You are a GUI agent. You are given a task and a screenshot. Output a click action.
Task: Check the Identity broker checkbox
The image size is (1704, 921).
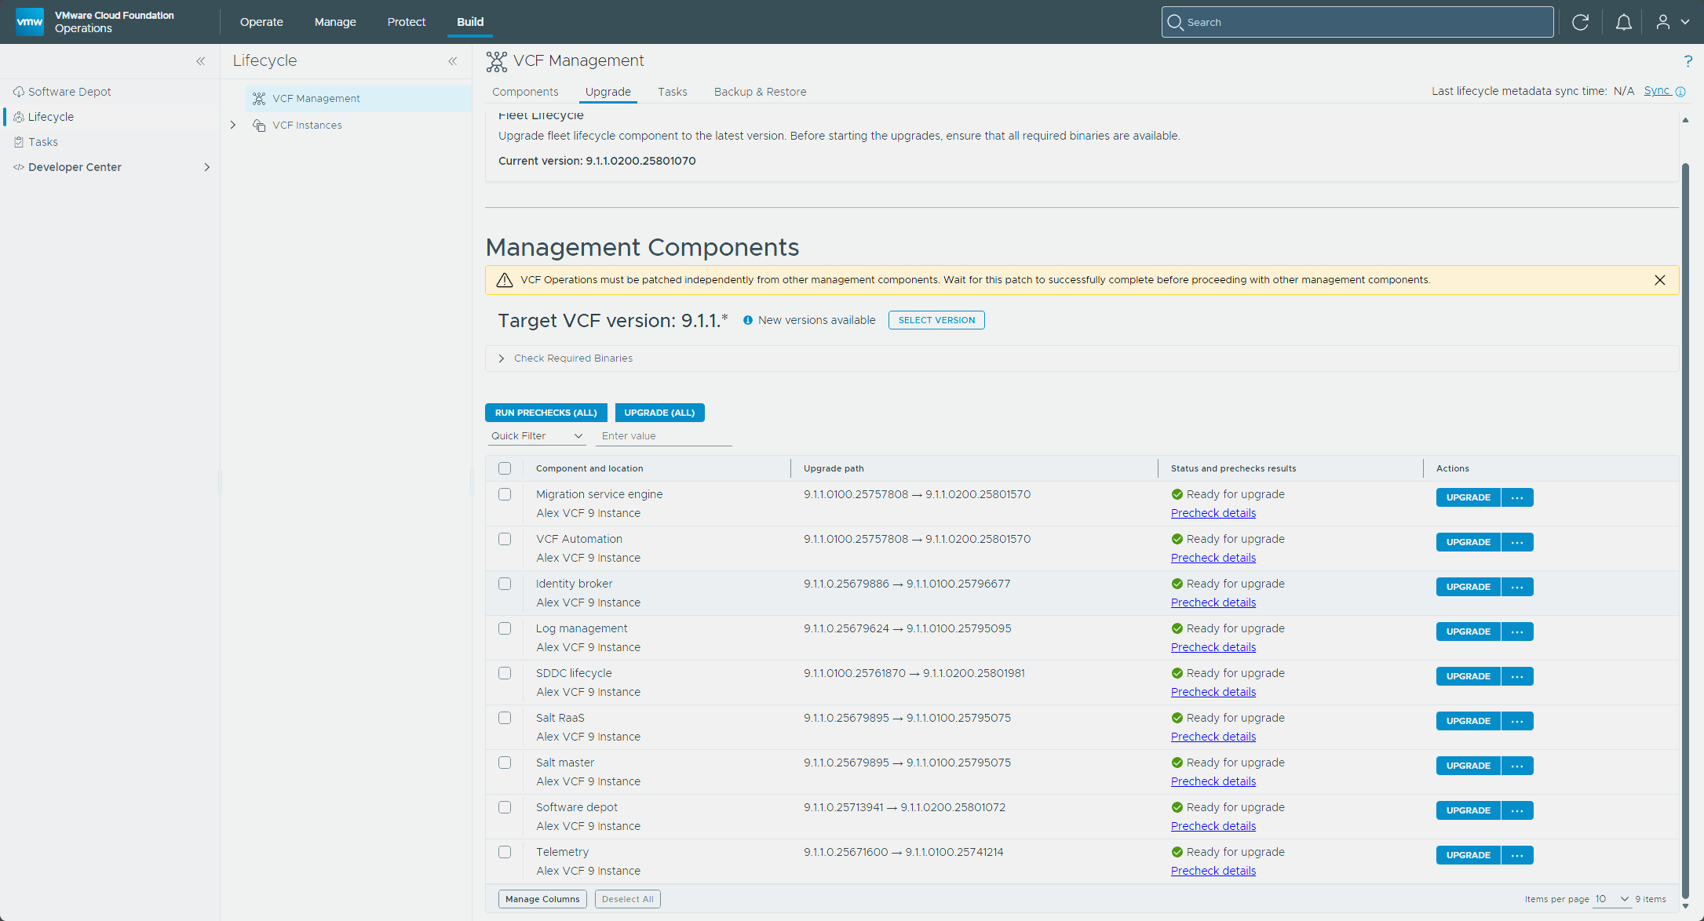click(505, 584)
